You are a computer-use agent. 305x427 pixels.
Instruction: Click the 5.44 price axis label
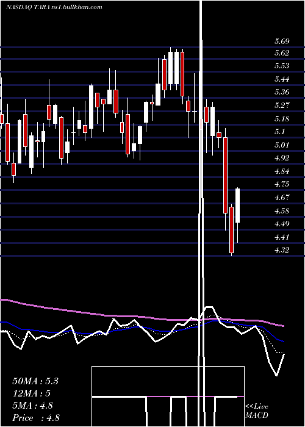pyautogui.click(x=282, y=79)
